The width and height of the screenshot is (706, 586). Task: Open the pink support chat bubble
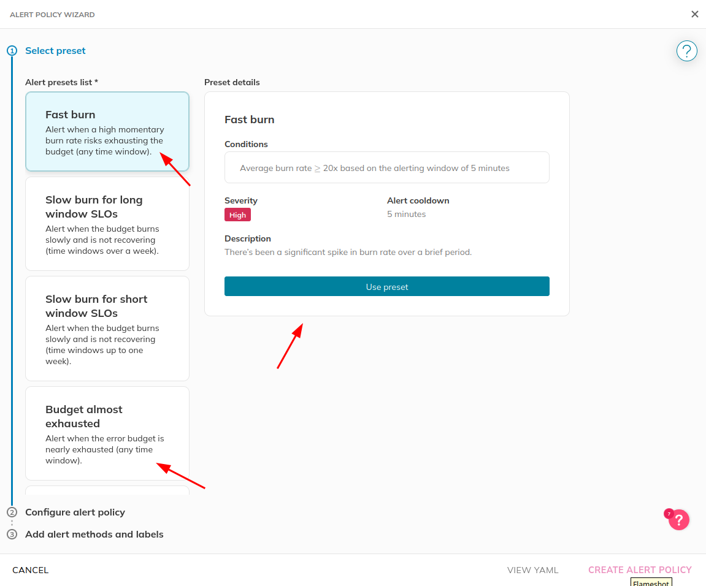click(x=678, y=520)
